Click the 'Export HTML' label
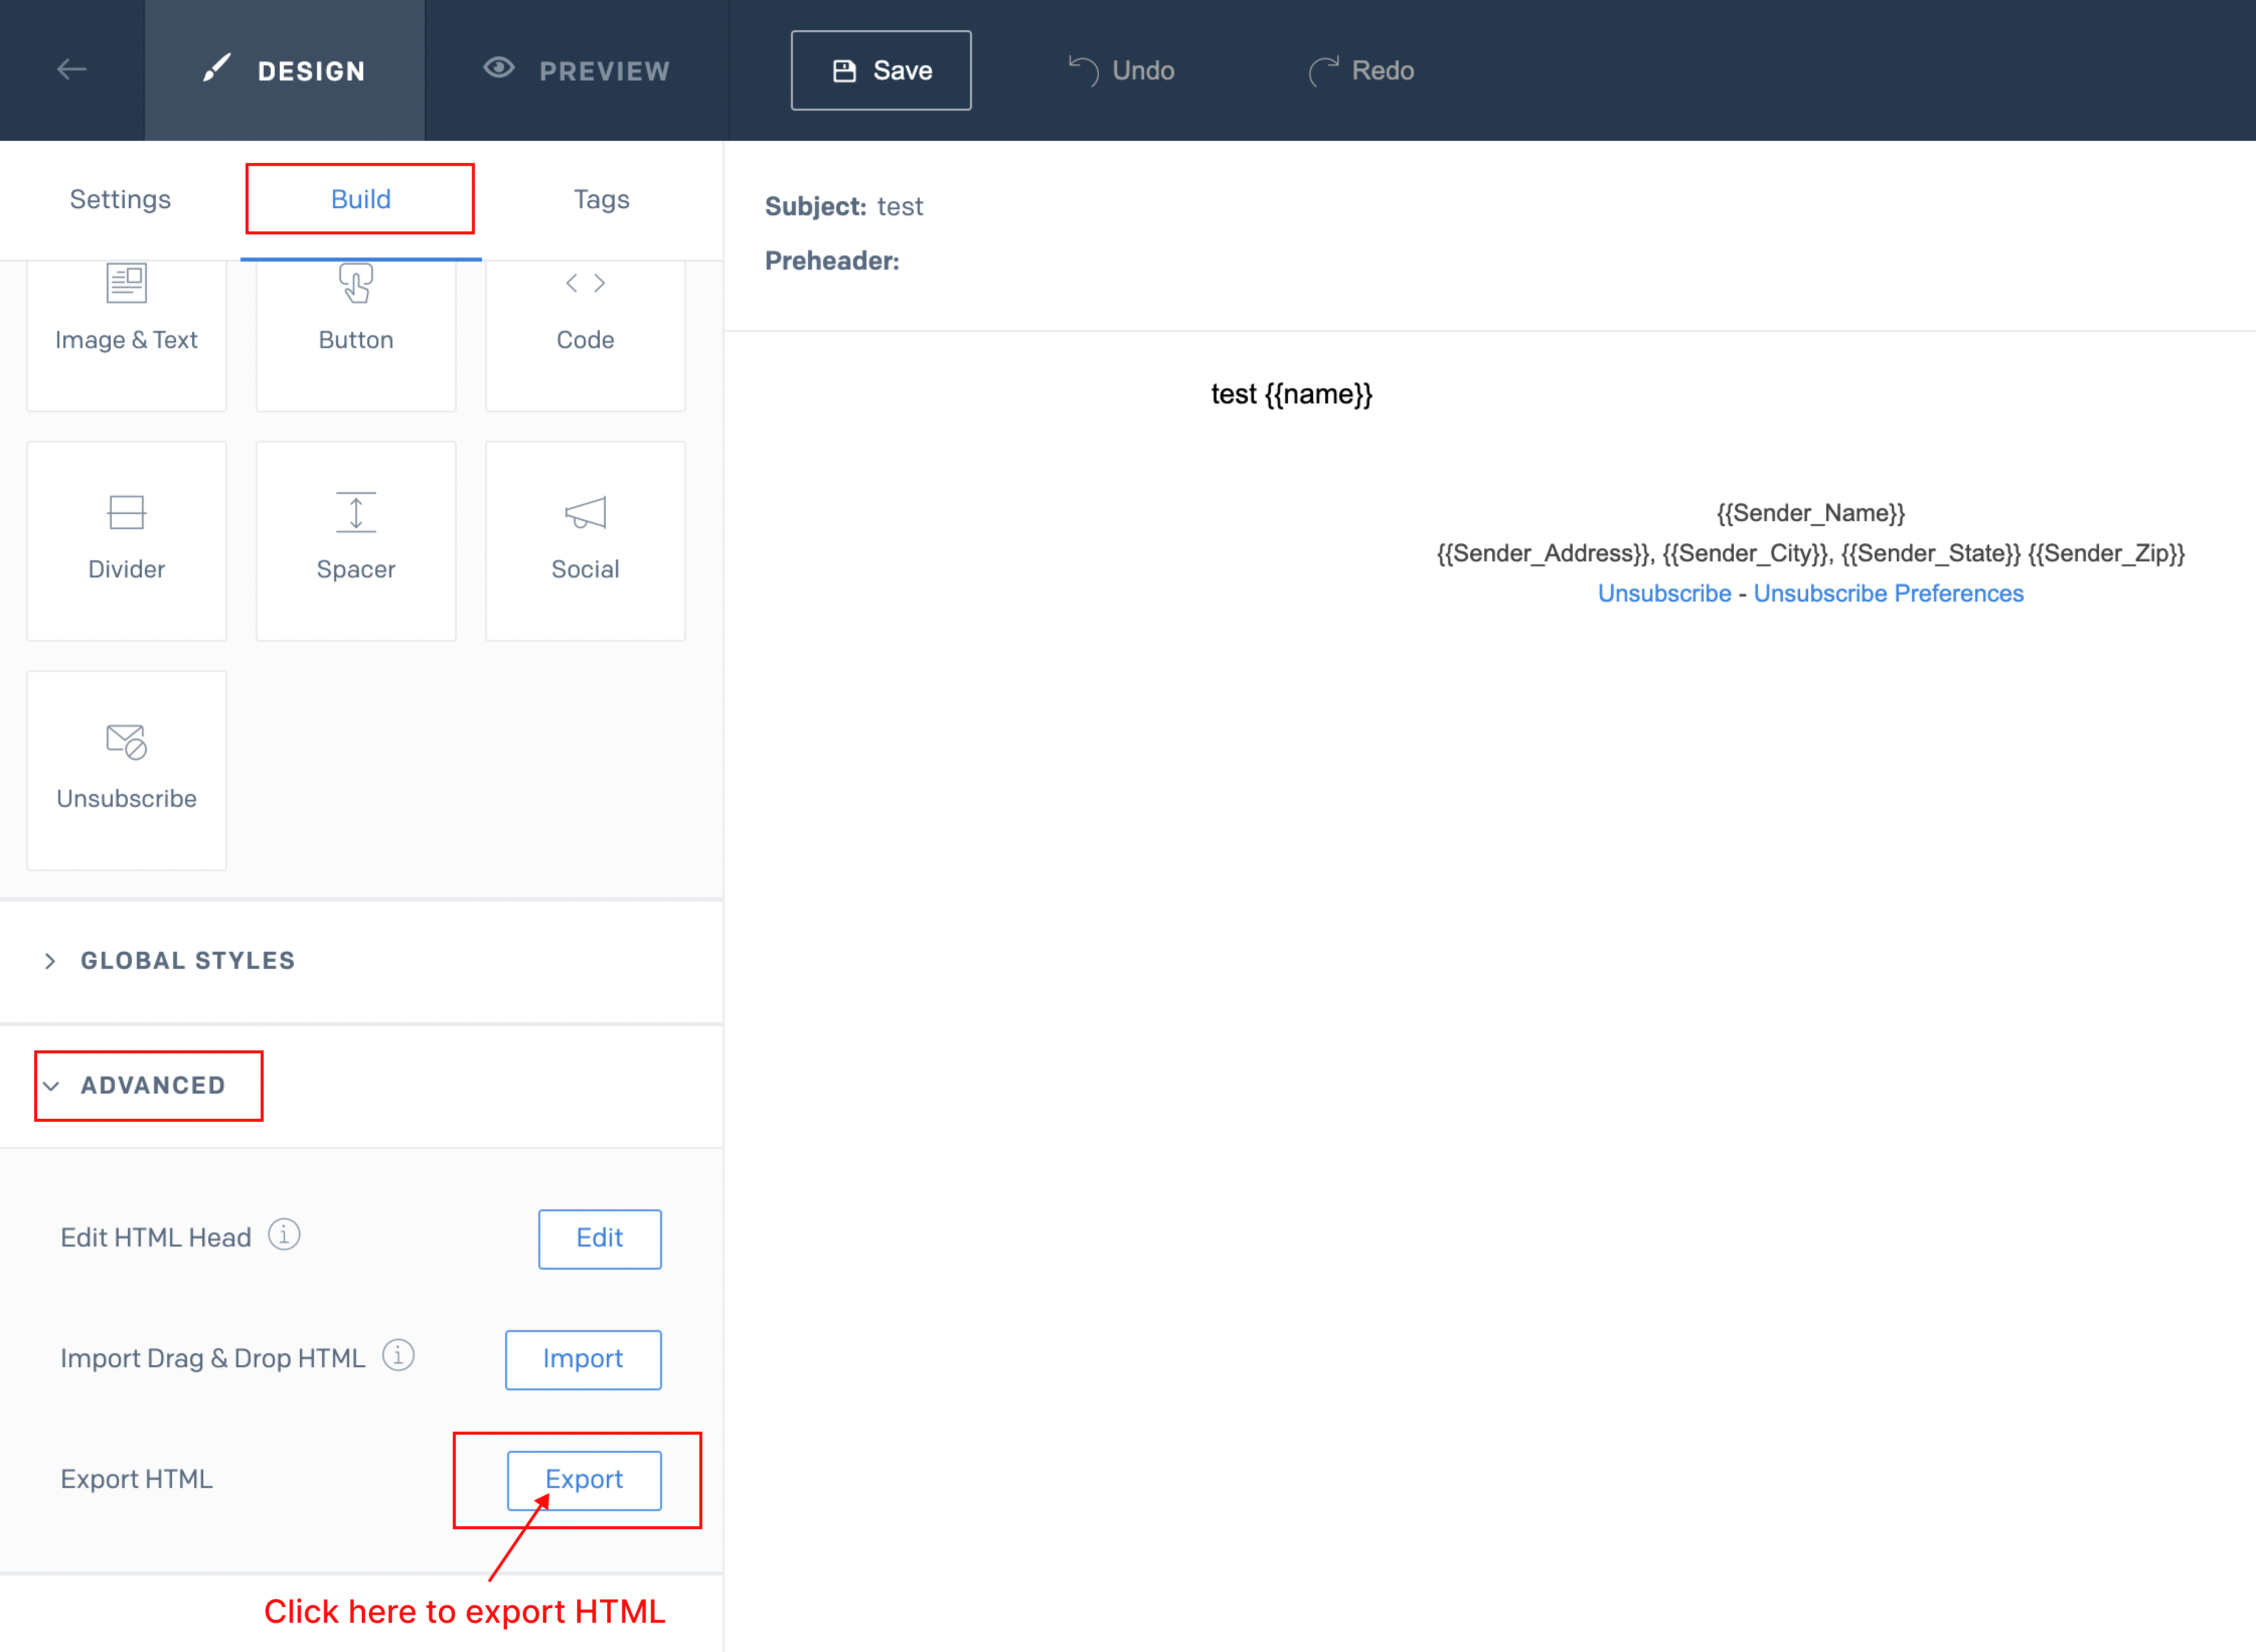Image resolution: width=2256 pixels, height=1652 pixels. 137,1479
